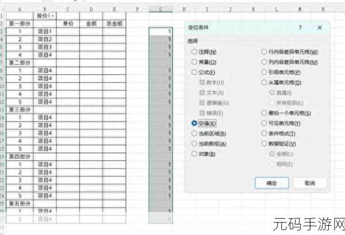345x235 pixels.
Task: Select column D header
Action: pyautogui.click(x=91, y=9)
